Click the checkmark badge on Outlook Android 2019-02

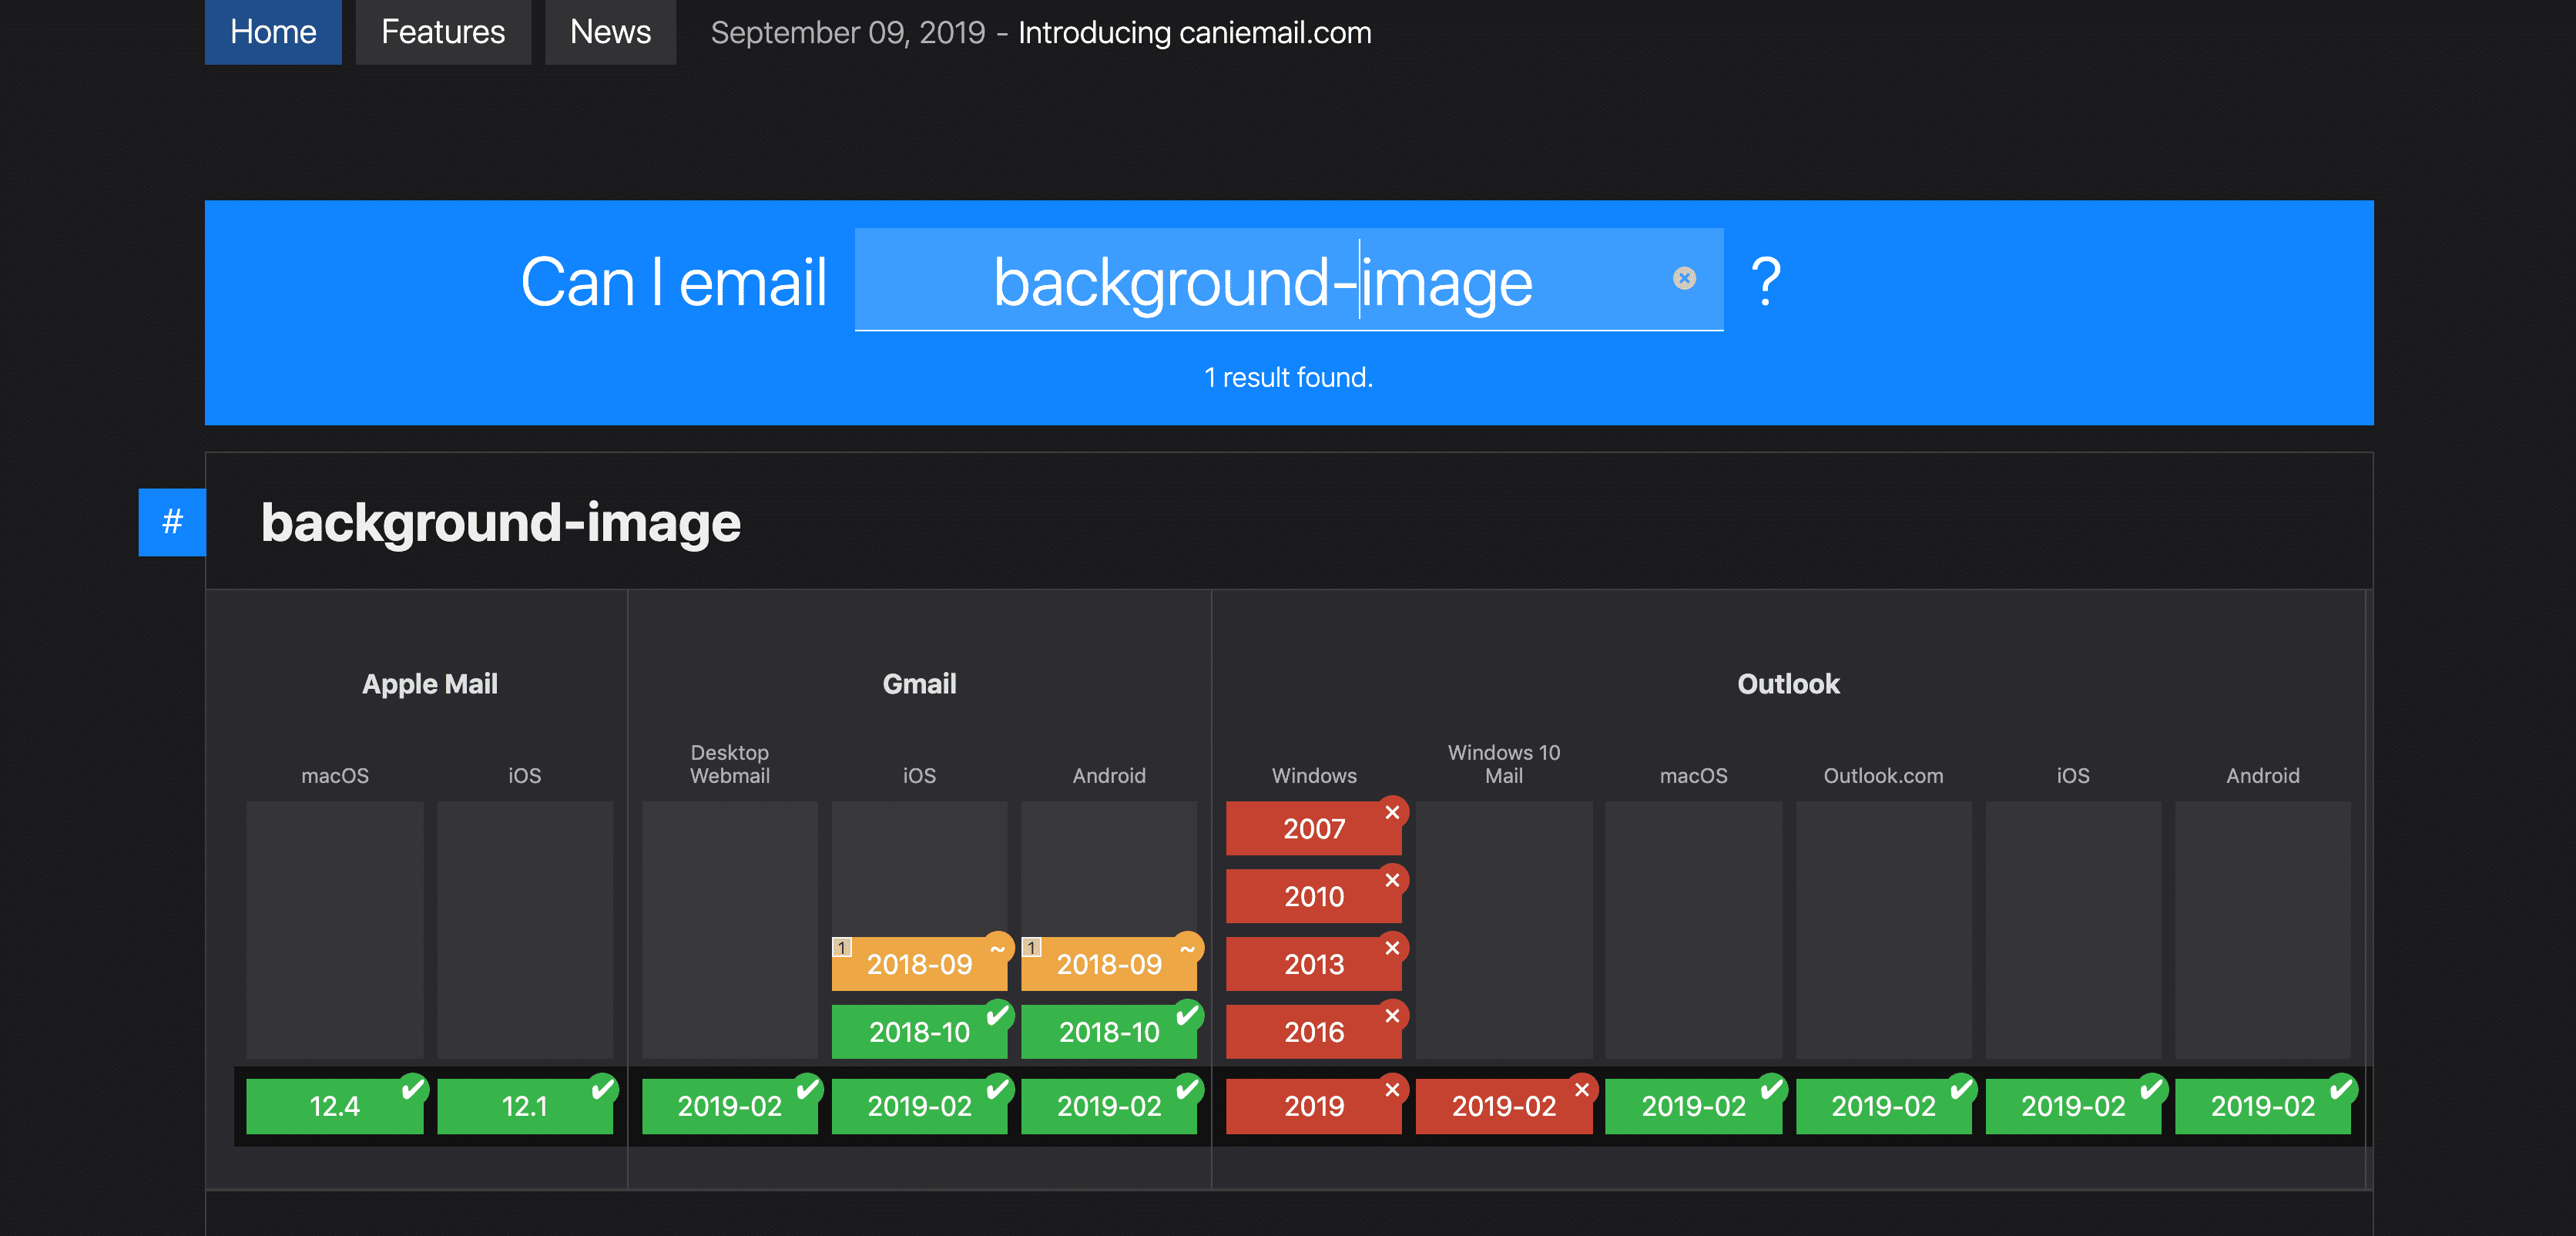tap(2341, 1089)
